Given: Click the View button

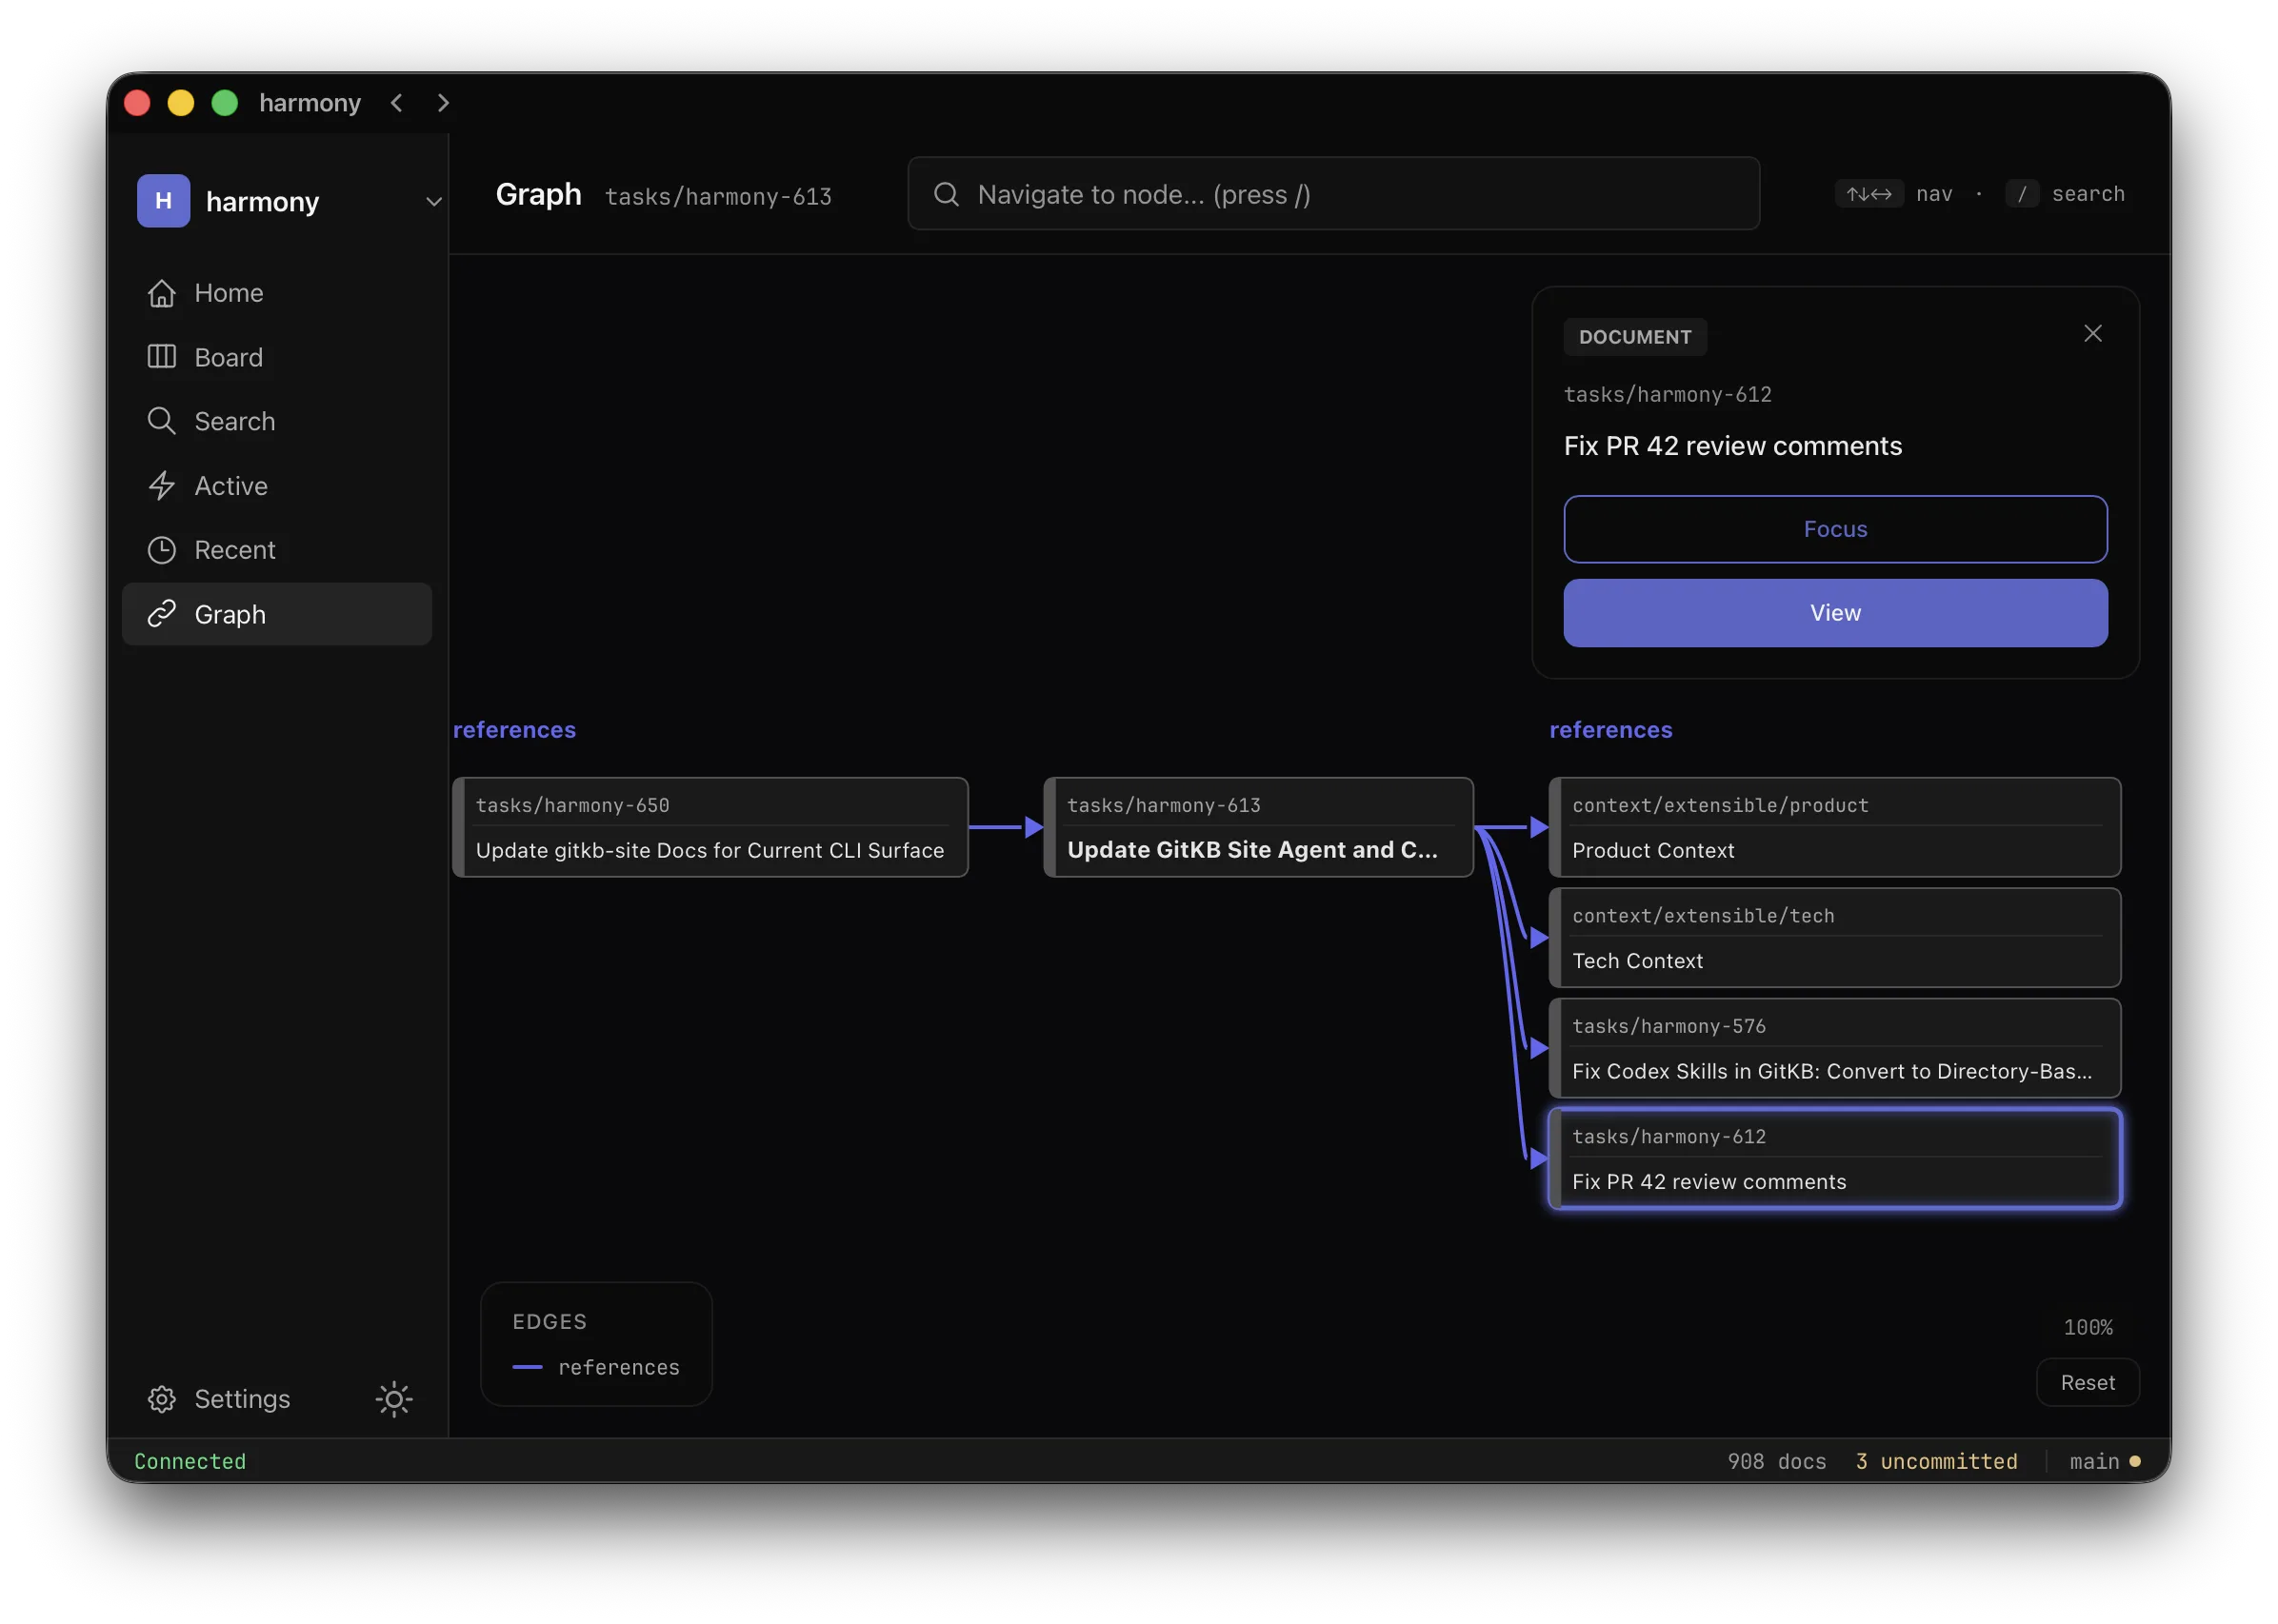Looking at the screenshot, I should (x=1835, y=613).
